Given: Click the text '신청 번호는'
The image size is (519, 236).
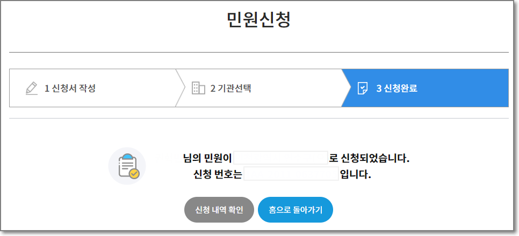Looking at the screenshot, I should [218, 174].
